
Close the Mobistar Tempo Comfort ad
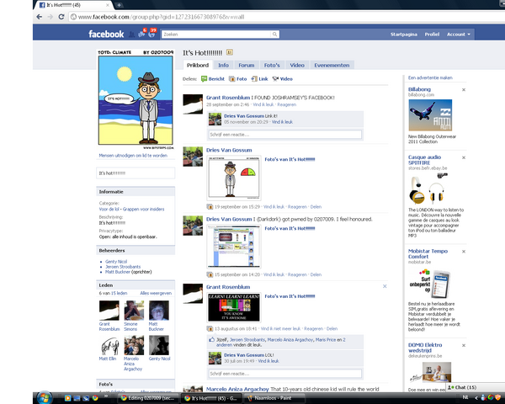coord(464,252)
